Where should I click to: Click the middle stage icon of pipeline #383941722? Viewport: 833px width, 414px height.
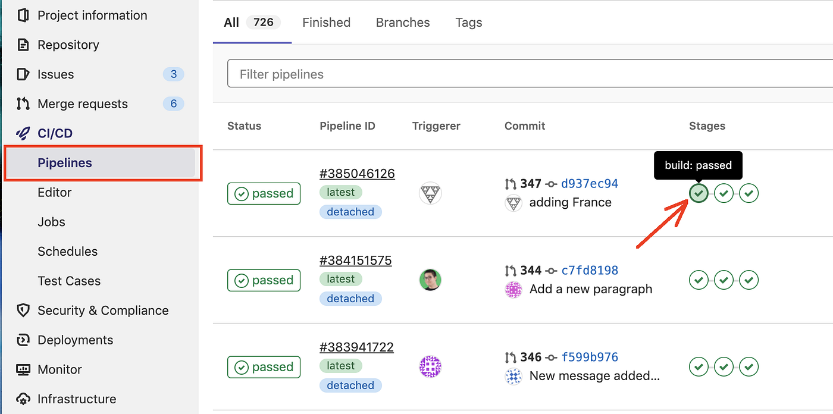coord(724,366)
